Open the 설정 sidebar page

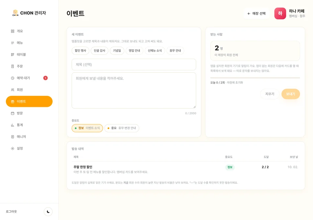coord(29,148)
